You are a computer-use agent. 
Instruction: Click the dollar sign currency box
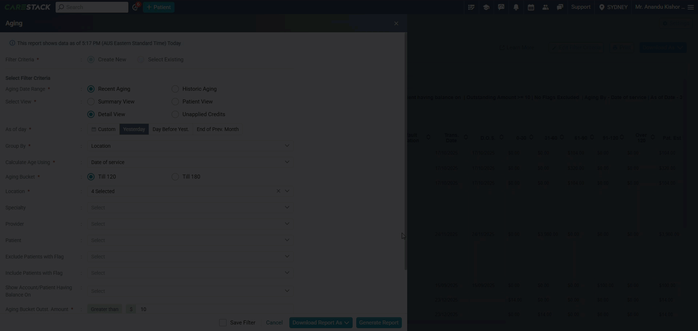coord(131,309)
